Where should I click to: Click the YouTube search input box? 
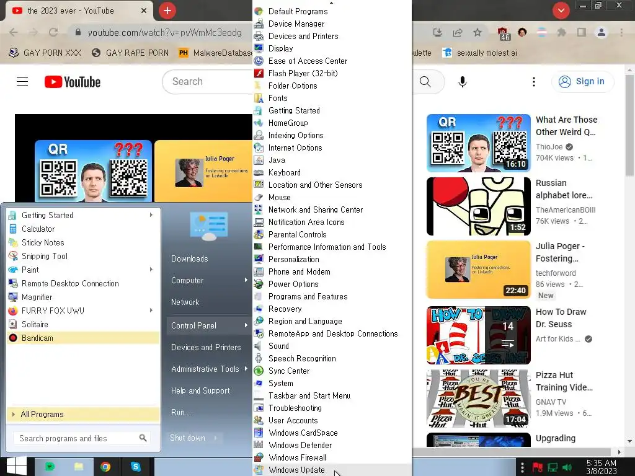(207, 82)
